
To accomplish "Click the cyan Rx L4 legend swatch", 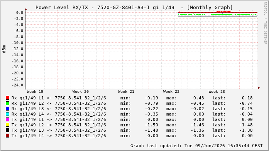I will tap(7, 114).
